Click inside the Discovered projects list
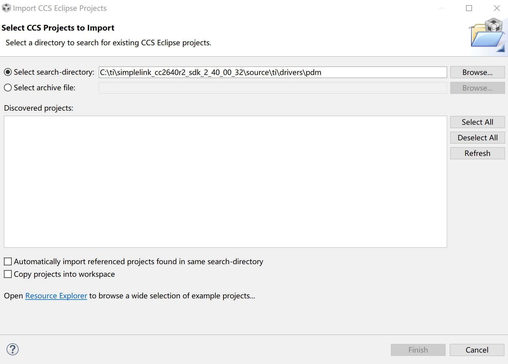Screen dimensions: 508x364 coord(225,182)
